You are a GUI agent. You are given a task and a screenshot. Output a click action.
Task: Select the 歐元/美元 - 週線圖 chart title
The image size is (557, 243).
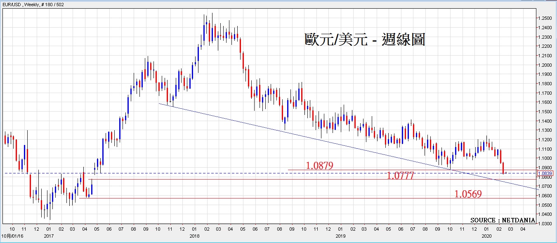tap(364, 40)
